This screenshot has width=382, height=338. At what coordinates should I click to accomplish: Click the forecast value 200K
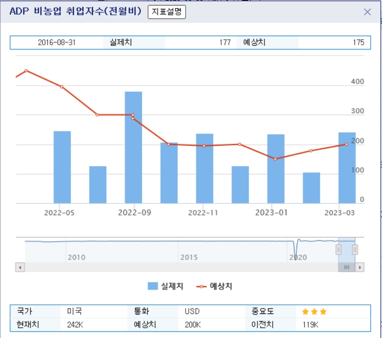tap(193, 325)
